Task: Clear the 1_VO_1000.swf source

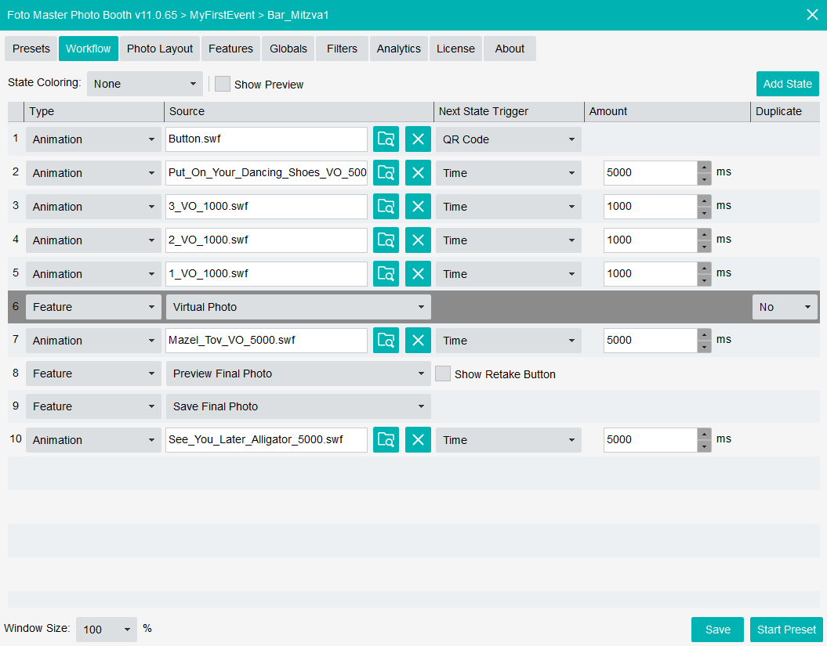Action: 418,274
